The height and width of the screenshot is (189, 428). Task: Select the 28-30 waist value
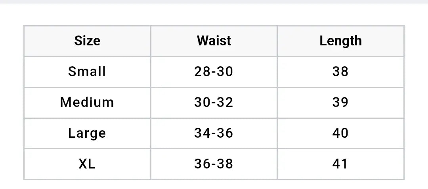(x=214, y=72)
